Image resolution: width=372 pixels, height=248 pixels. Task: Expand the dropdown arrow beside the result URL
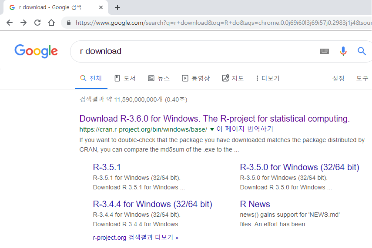tap(212, 129)
